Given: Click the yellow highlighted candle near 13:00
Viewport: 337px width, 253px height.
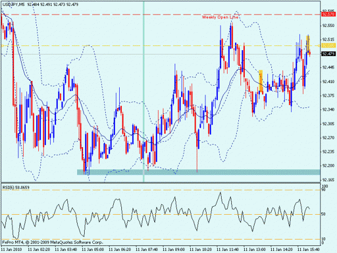Looking at the screenshot, I should click(260, 81).
